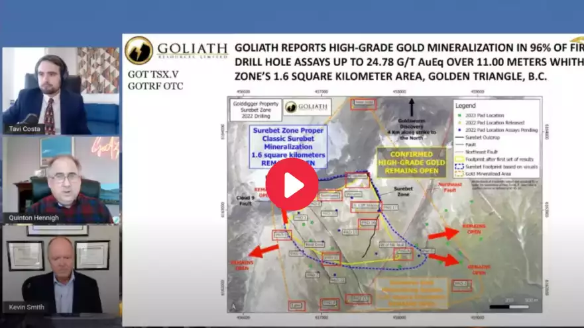Select Quinton Hennigh's webcam thumbnail

click(x=61, y=180)
